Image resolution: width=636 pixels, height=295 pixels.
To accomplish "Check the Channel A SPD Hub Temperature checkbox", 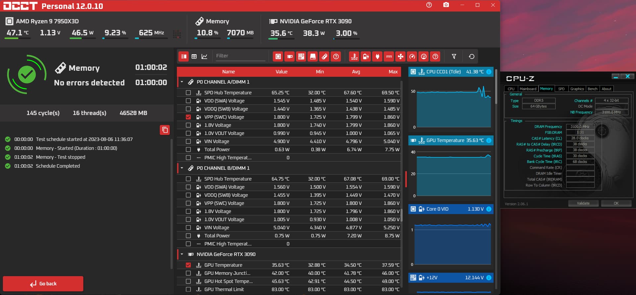I will (x=188, y=93).
